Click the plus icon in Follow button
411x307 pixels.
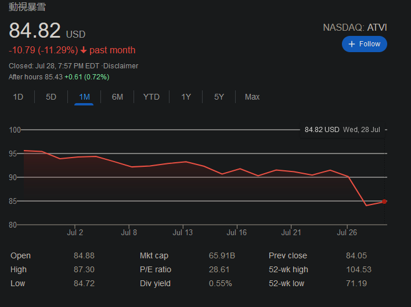(352, 44)
